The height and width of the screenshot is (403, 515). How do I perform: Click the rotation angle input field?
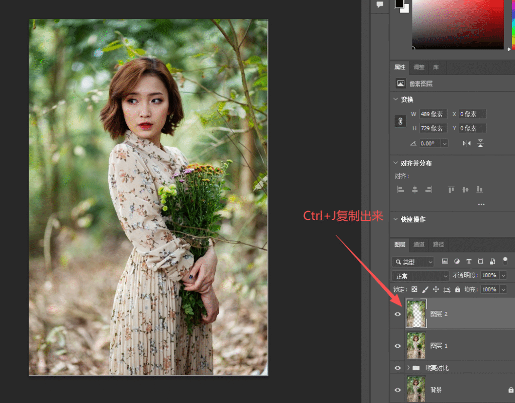click(430, 143)
